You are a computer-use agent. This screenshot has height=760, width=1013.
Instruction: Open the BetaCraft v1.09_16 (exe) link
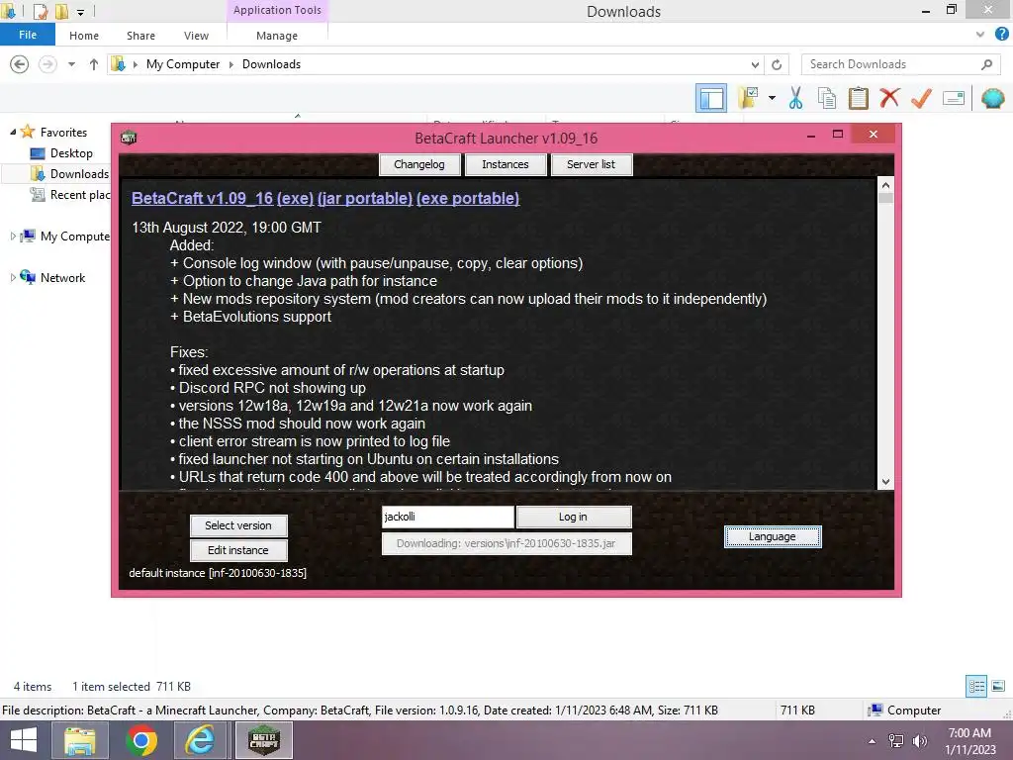click(223, 198)
